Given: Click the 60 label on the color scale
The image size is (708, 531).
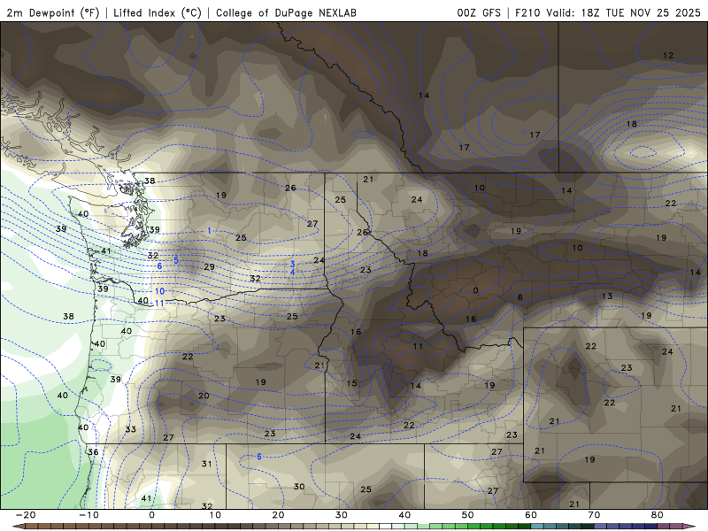Looking at the screenshot, I should 530,515.
